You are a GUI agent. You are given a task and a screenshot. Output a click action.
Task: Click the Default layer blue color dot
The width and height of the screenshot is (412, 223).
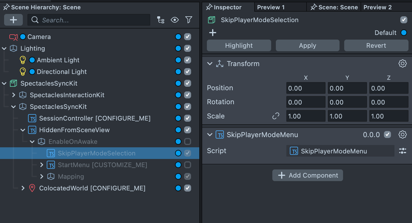[404, 33]
